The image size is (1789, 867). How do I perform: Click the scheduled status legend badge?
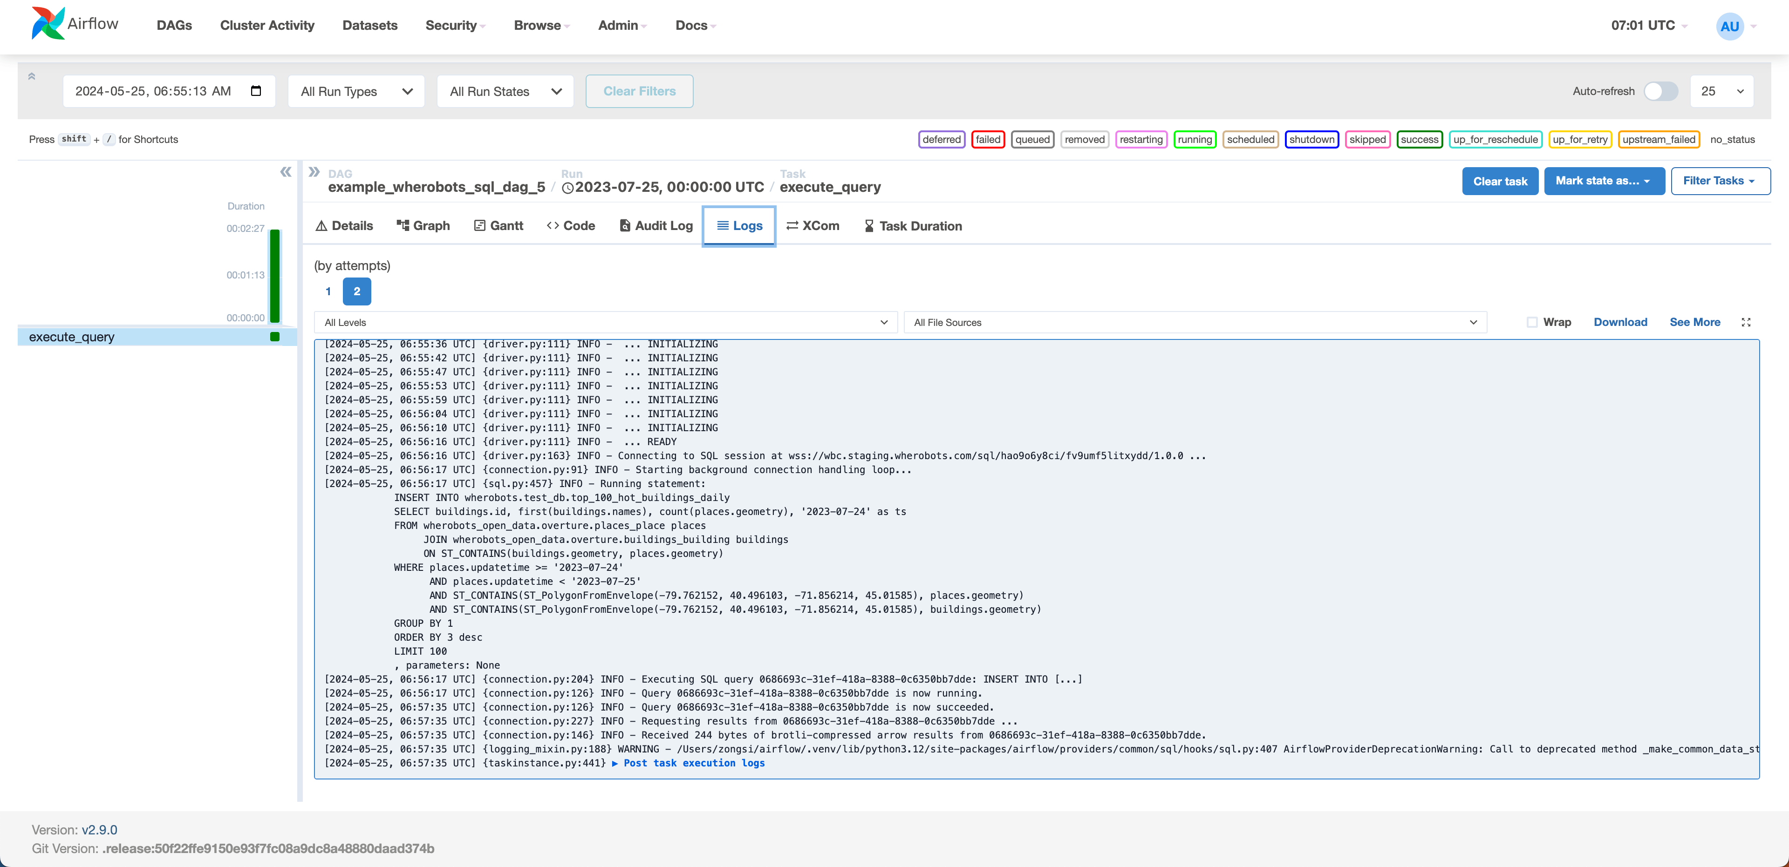[x=1250, y=140]
